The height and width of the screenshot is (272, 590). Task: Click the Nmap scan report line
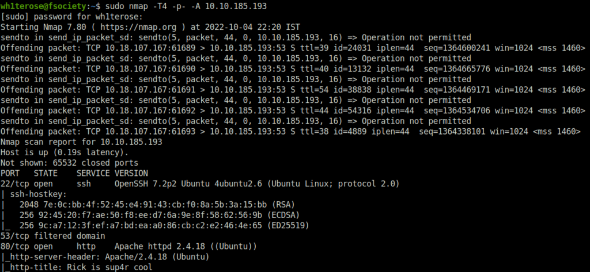81,142
